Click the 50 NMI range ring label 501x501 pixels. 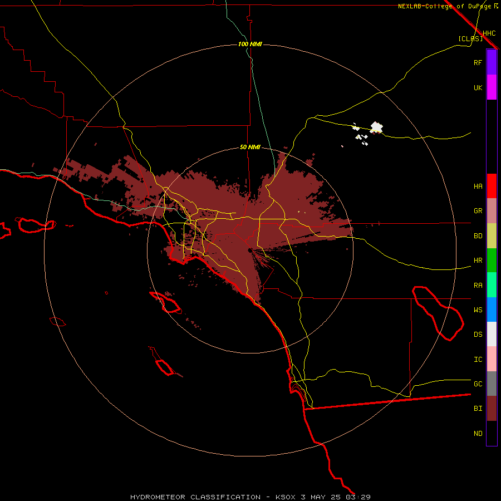(250, 147)
